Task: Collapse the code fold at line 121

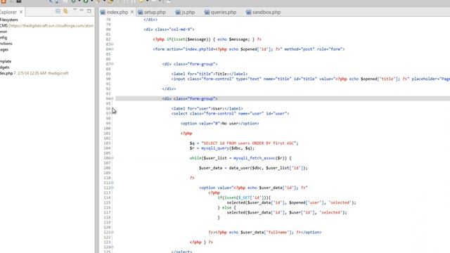Action: tap(112, 232)
